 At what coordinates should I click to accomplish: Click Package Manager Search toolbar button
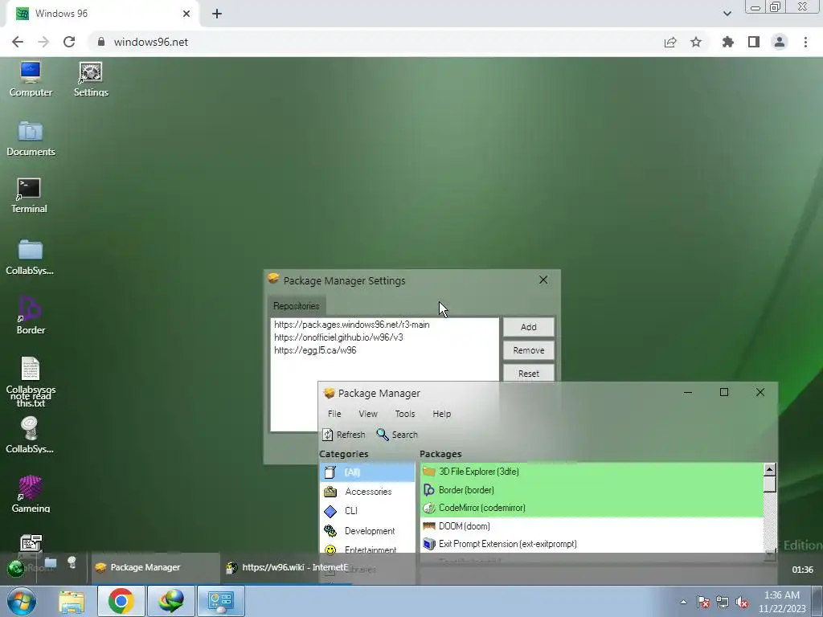coord(397,435)
